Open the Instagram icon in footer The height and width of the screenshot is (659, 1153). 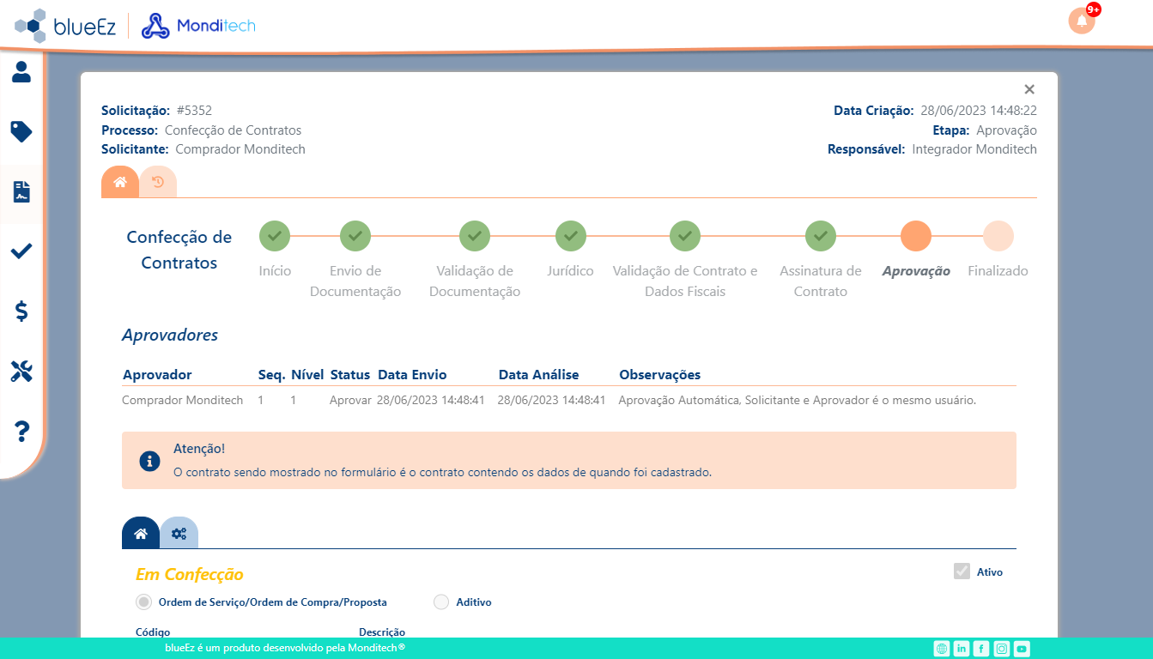[1002, 649]
